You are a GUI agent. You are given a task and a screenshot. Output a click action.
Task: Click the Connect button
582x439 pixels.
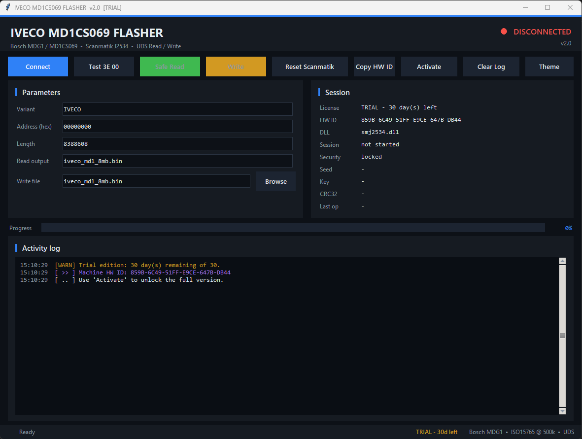coord(38,67)
